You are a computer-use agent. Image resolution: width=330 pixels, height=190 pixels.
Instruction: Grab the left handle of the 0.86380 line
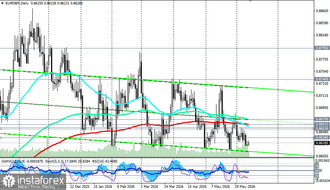click(x=1, y=138)
